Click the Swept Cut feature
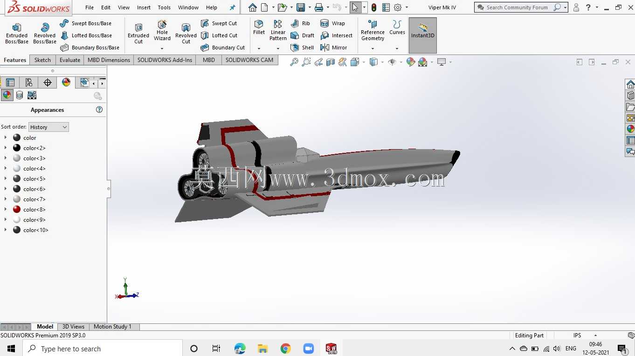Viewport: 635px width, 356px height. [219, 23]
